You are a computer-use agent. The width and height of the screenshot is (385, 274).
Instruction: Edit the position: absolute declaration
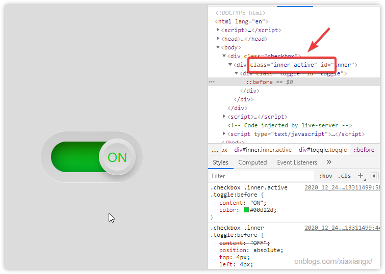251,250
